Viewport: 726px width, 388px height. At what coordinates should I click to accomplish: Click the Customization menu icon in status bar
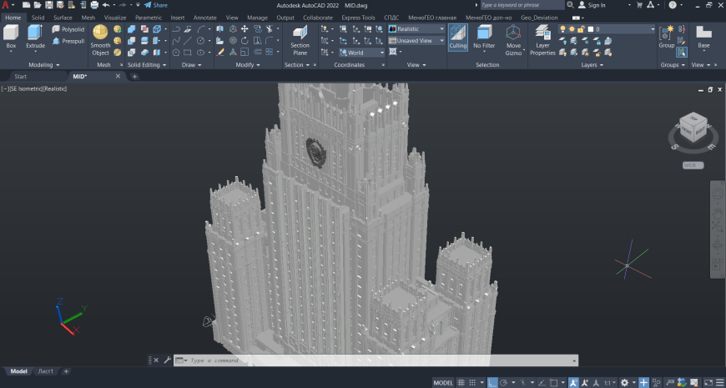(x=718, y=383)
